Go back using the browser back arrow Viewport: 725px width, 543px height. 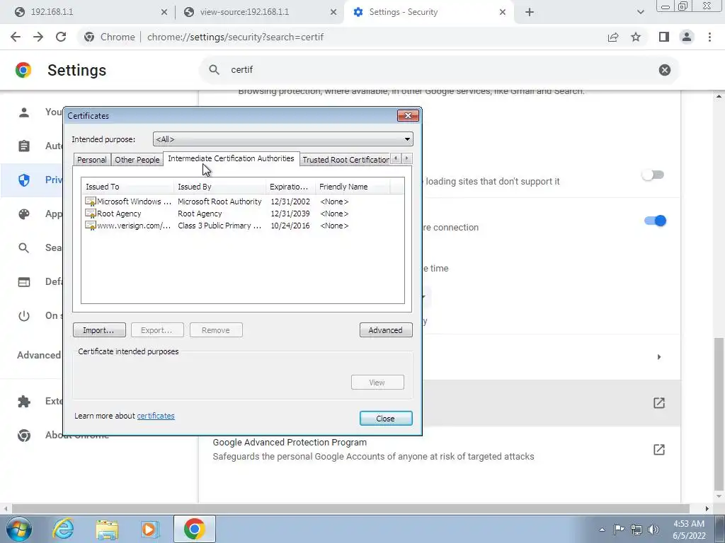click(x=16, y=37)
